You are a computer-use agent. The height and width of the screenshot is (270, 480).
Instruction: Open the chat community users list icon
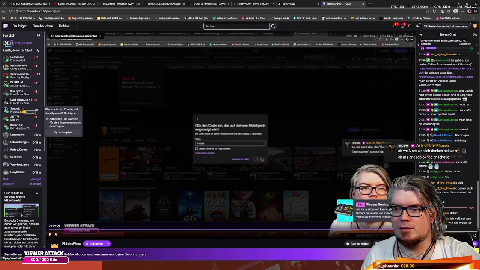pyautogui.click(x=475, y=34)
